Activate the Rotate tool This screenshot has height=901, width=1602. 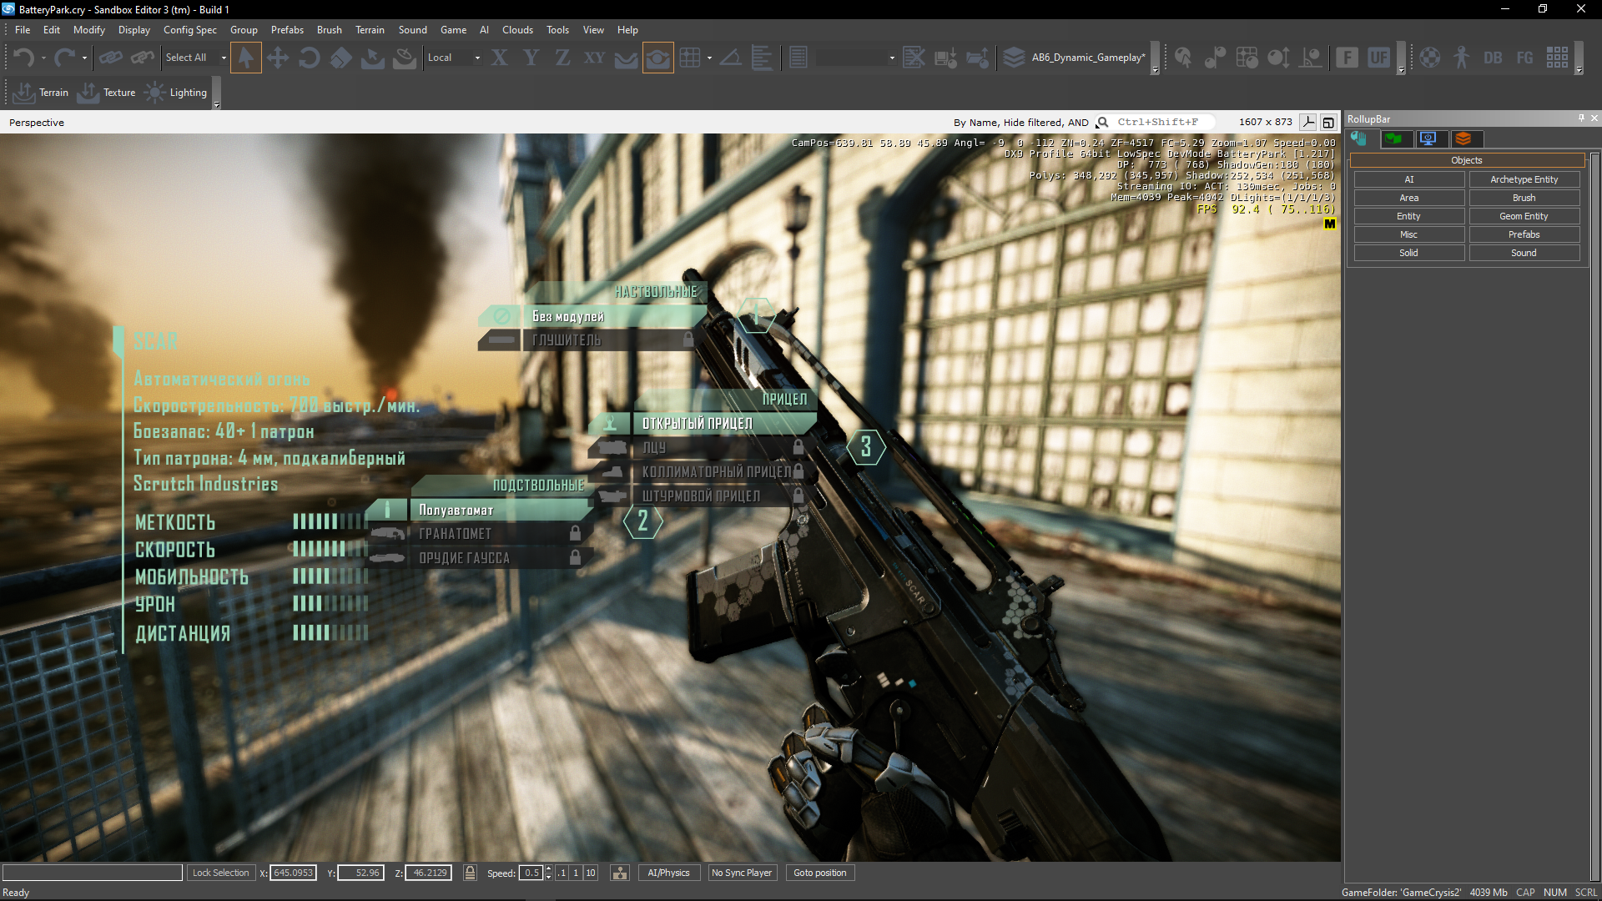point(309,58)
